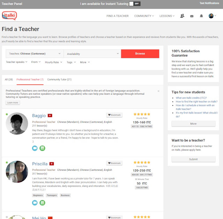Viewport: 223px width, 219px height.
Task: Expand the Hourly Rate filter
Action: [54, 62]
